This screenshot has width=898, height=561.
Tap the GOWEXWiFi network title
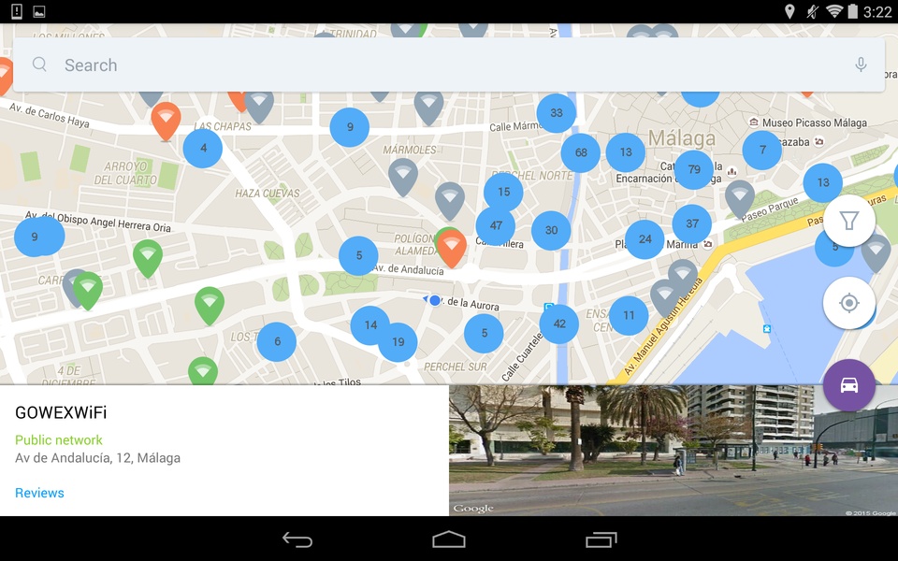point(61,412)
